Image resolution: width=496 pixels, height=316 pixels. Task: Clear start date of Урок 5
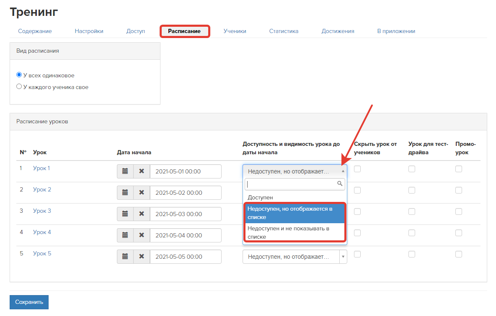click(142, 257)
